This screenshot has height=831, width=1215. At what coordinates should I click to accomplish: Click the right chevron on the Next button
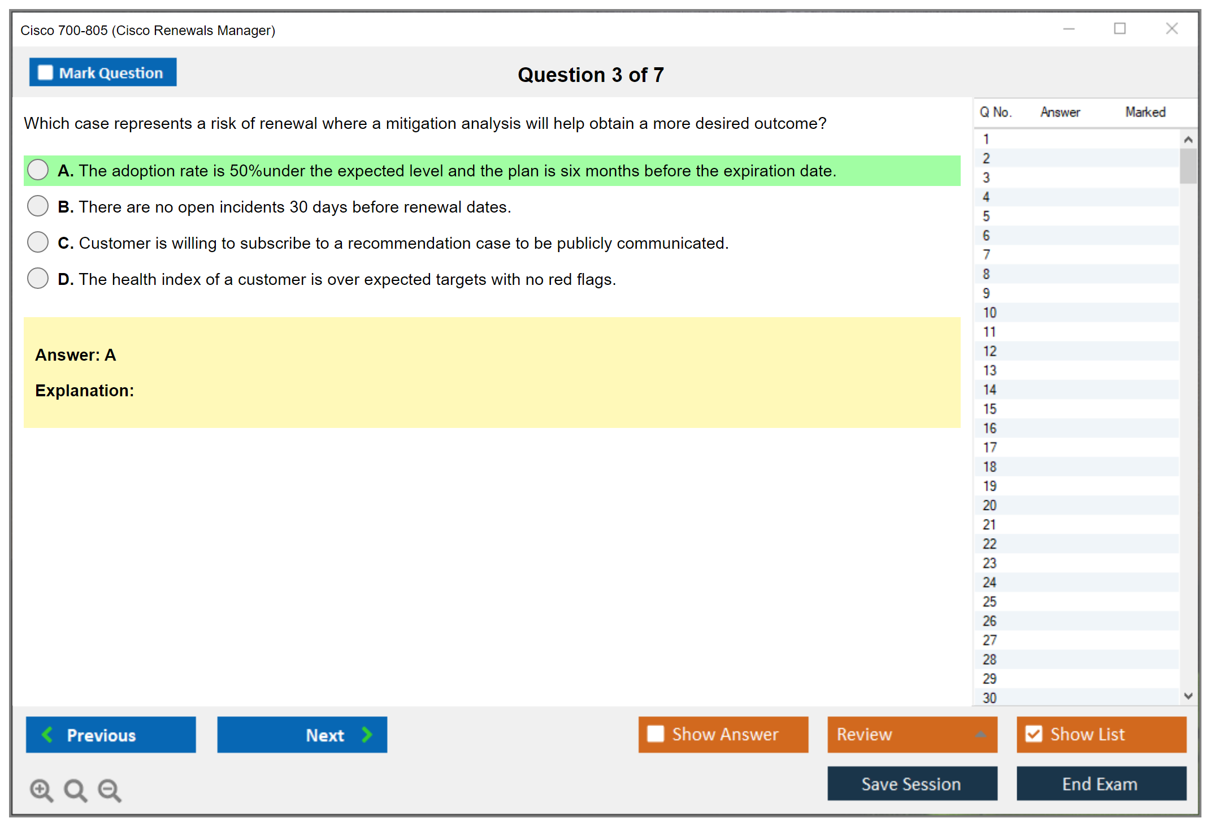click(x=367, y=734)
